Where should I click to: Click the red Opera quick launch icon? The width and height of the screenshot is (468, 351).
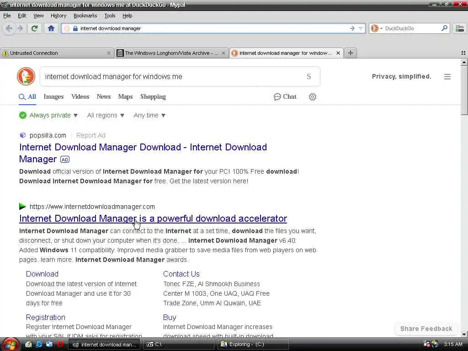60,344
